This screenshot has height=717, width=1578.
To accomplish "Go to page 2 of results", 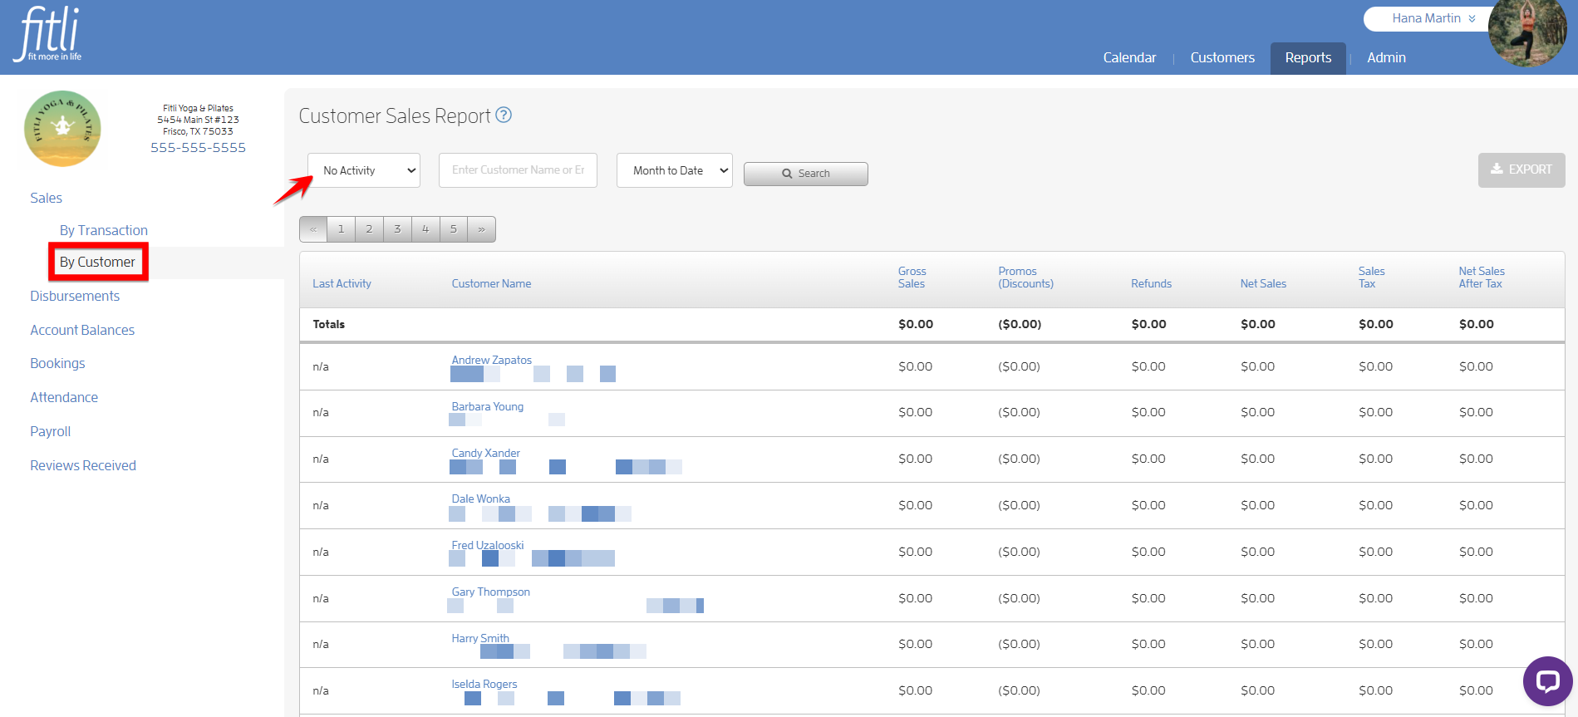I will [370, 229].
